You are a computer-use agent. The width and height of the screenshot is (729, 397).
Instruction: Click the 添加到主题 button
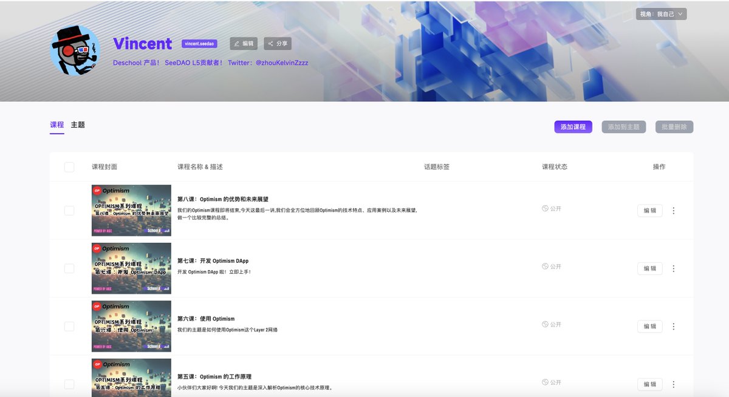click(624, 127)
